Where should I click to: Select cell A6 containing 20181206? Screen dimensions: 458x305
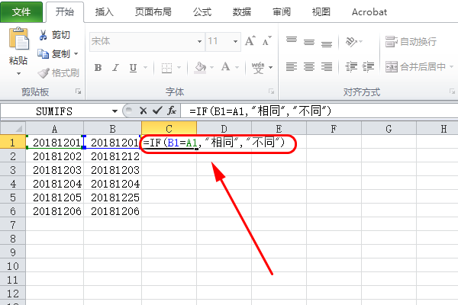55,211
